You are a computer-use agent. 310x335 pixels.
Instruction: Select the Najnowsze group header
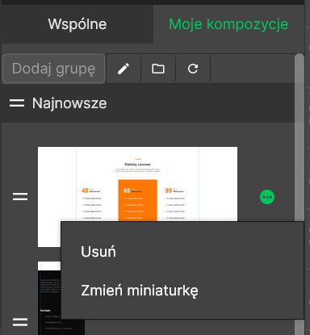point(148,103)
